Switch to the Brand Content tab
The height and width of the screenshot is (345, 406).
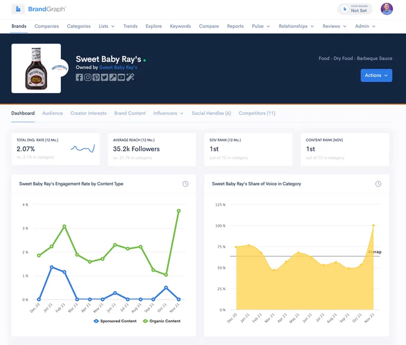tap(130, 113)
